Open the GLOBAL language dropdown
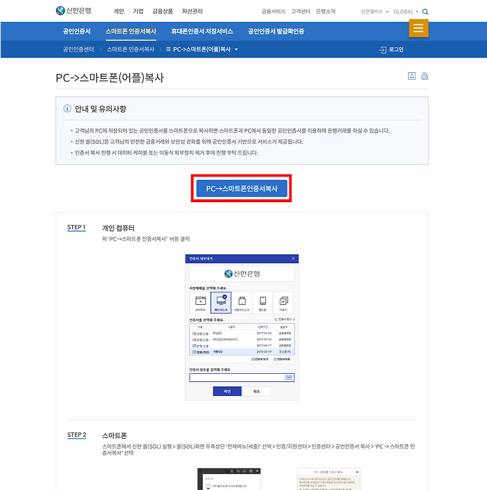487x490 pixels. (406, 11)
